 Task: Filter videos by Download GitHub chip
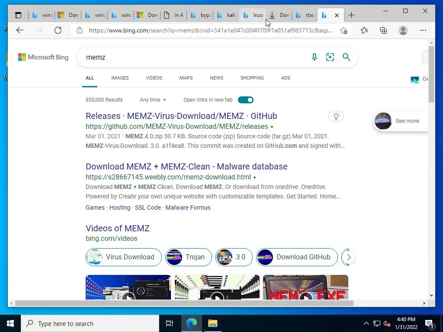pyautogui.click(x=297, y=257)
